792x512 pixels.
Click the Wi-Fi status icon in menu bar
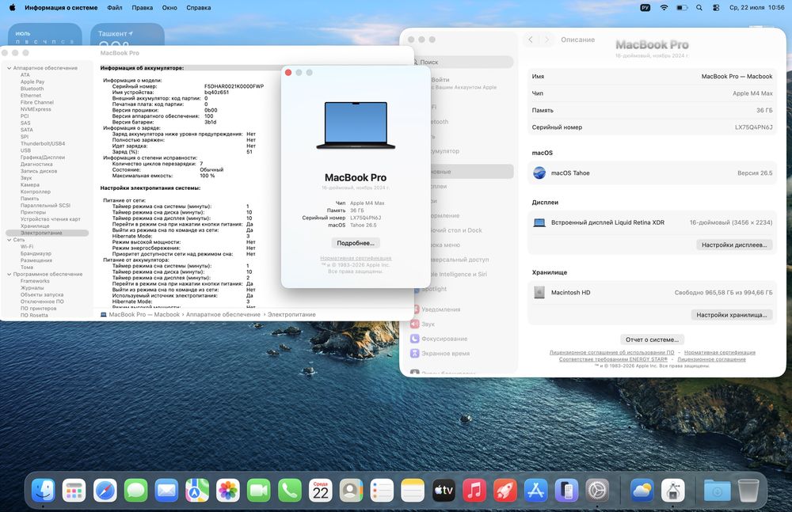(x=664, y=8)
